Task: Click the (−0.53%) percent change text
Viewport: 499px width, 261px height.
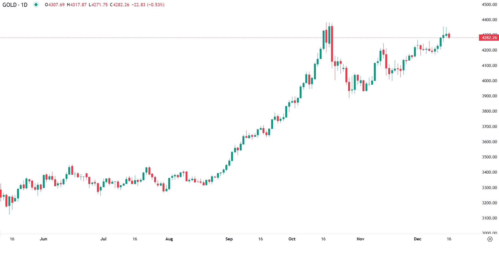Action: click(155, 5)
